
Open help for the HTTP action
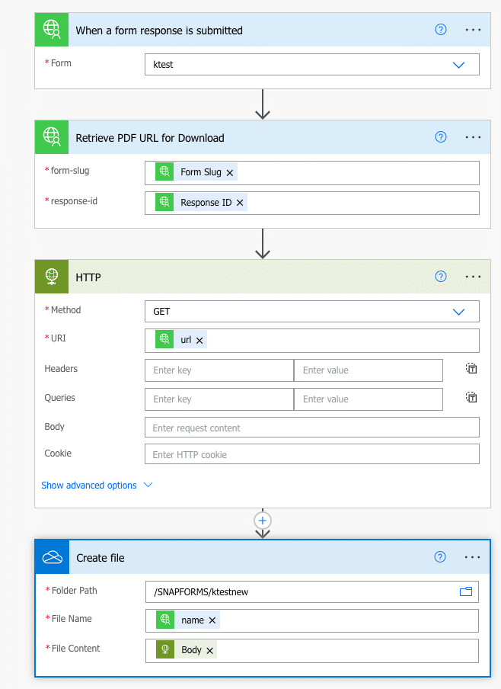pos(440,277)
